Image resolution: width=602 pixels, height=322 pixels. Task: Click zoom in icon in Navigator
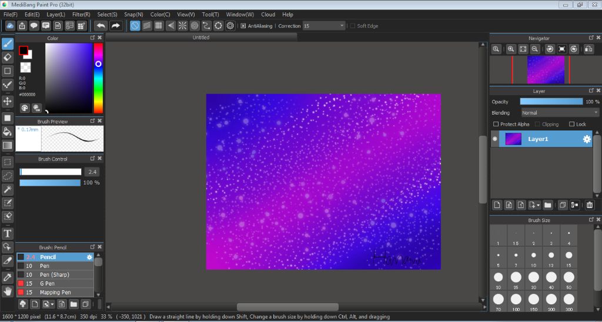click(x=511, y=49)
